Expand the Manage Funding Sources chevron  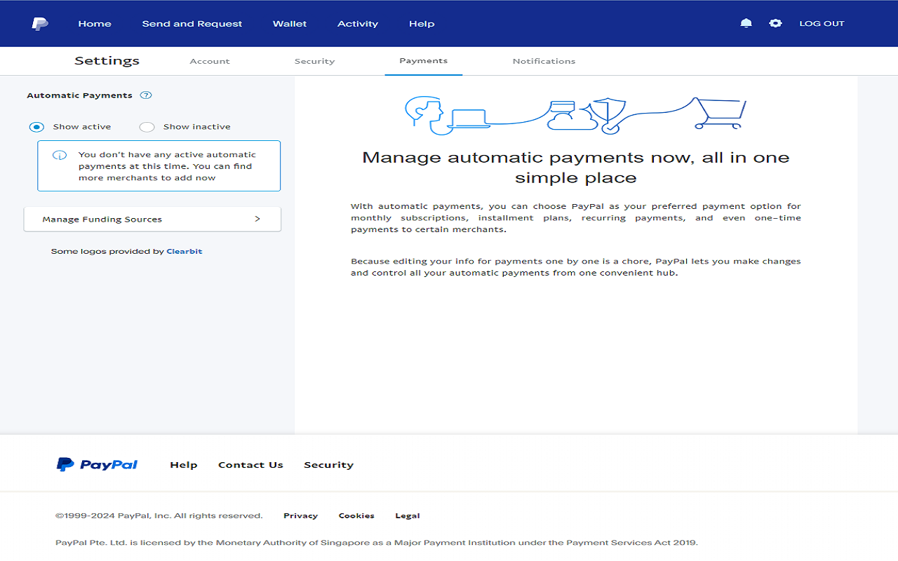pos(257,219)
